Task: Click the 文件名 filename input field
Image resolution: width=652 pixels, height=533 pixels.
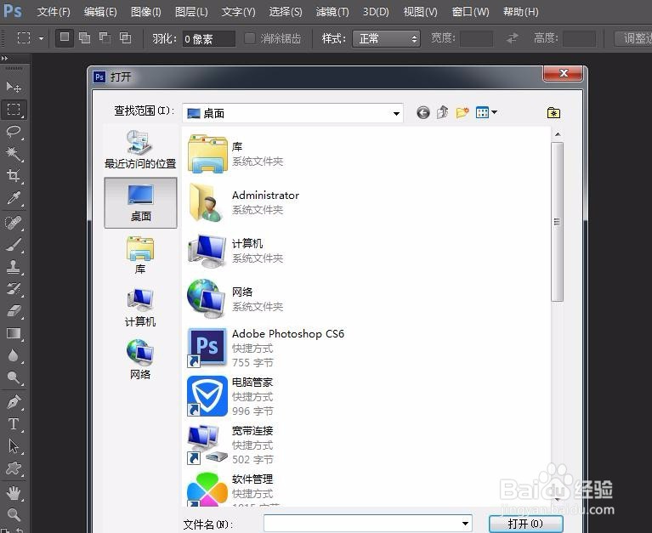Action: (368, 524)
